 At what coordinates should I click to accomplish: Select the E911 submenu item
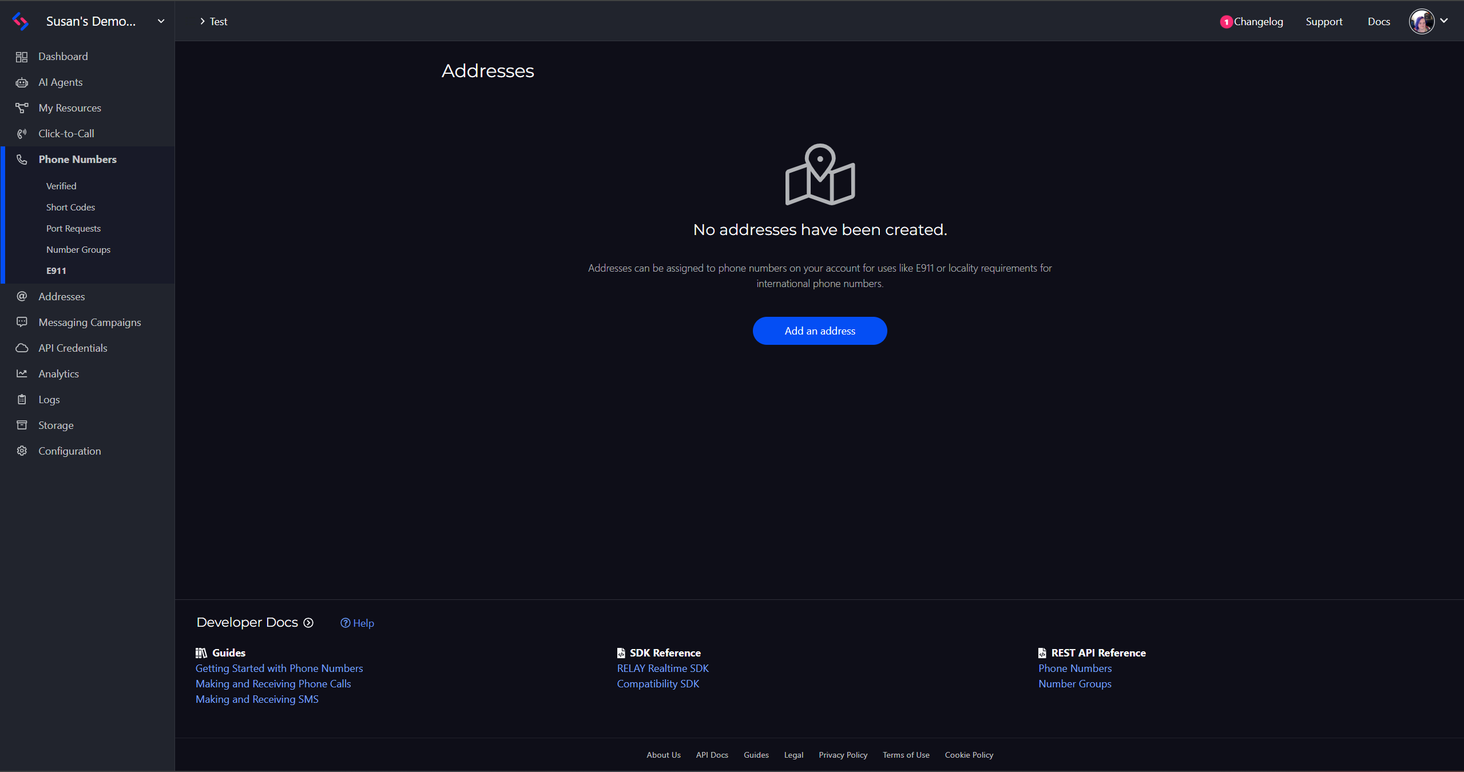pos(56,270)
